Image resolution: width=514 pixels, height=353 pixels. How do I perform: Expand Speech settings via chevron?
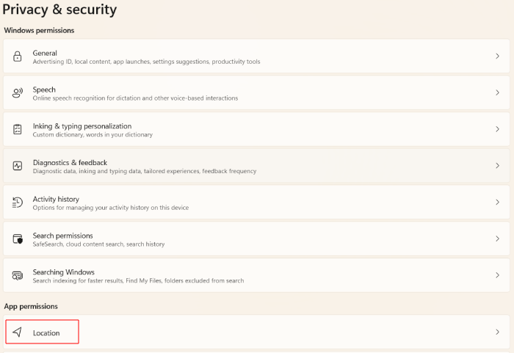[497, 93]
